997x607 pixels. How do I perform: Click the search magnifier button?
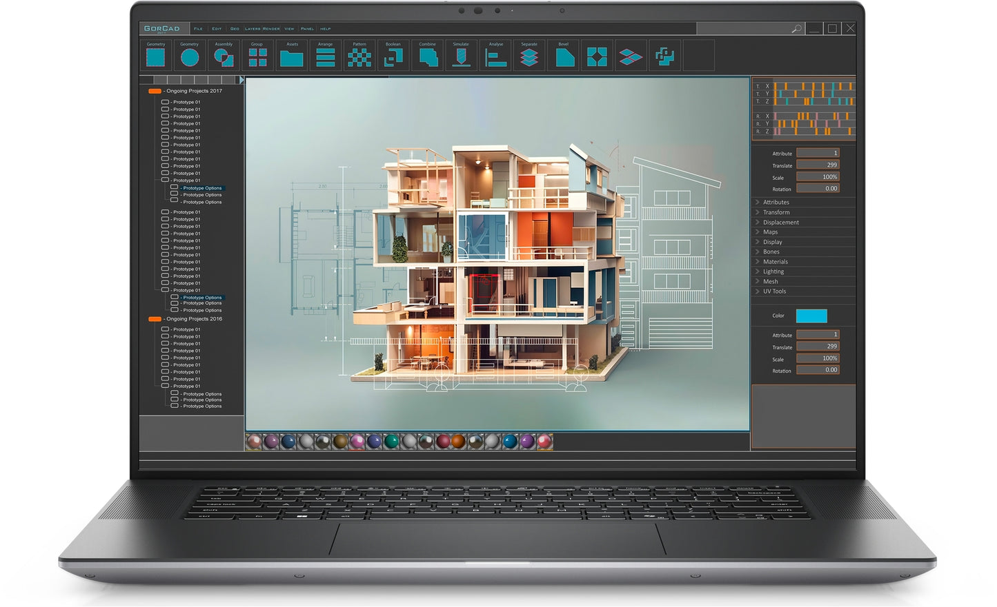(x=796, y=29)
